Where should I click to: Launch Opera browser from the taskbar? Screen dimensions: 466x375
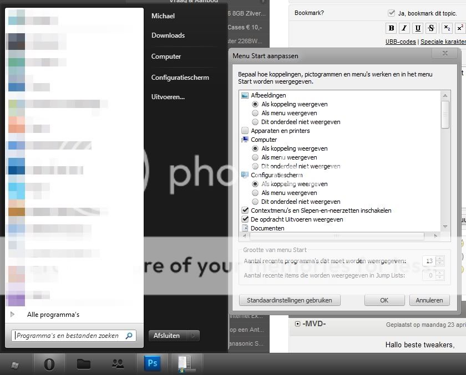[x=49, y=364]
